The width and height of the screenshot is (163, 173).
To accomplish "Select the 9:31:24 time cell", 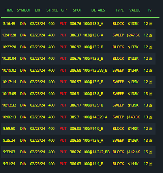I will point(9,164).
